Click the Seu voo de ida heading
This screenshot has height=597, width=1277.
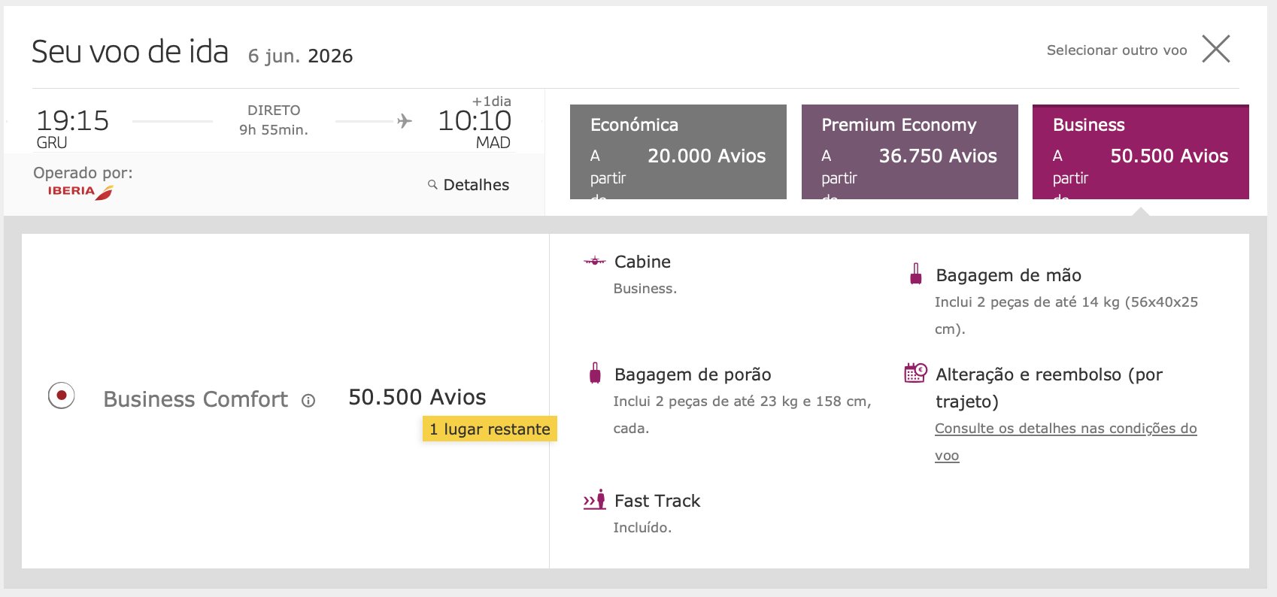130,52
